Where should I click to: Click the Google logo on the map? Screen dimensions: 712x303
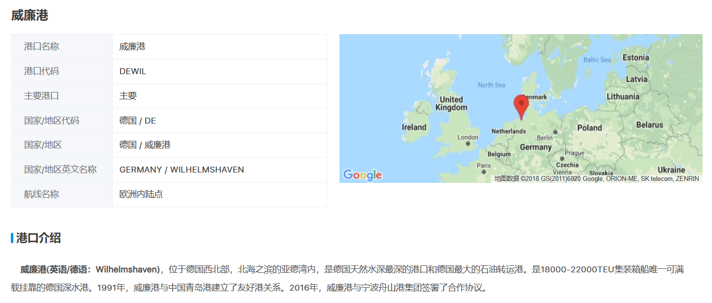362,175
